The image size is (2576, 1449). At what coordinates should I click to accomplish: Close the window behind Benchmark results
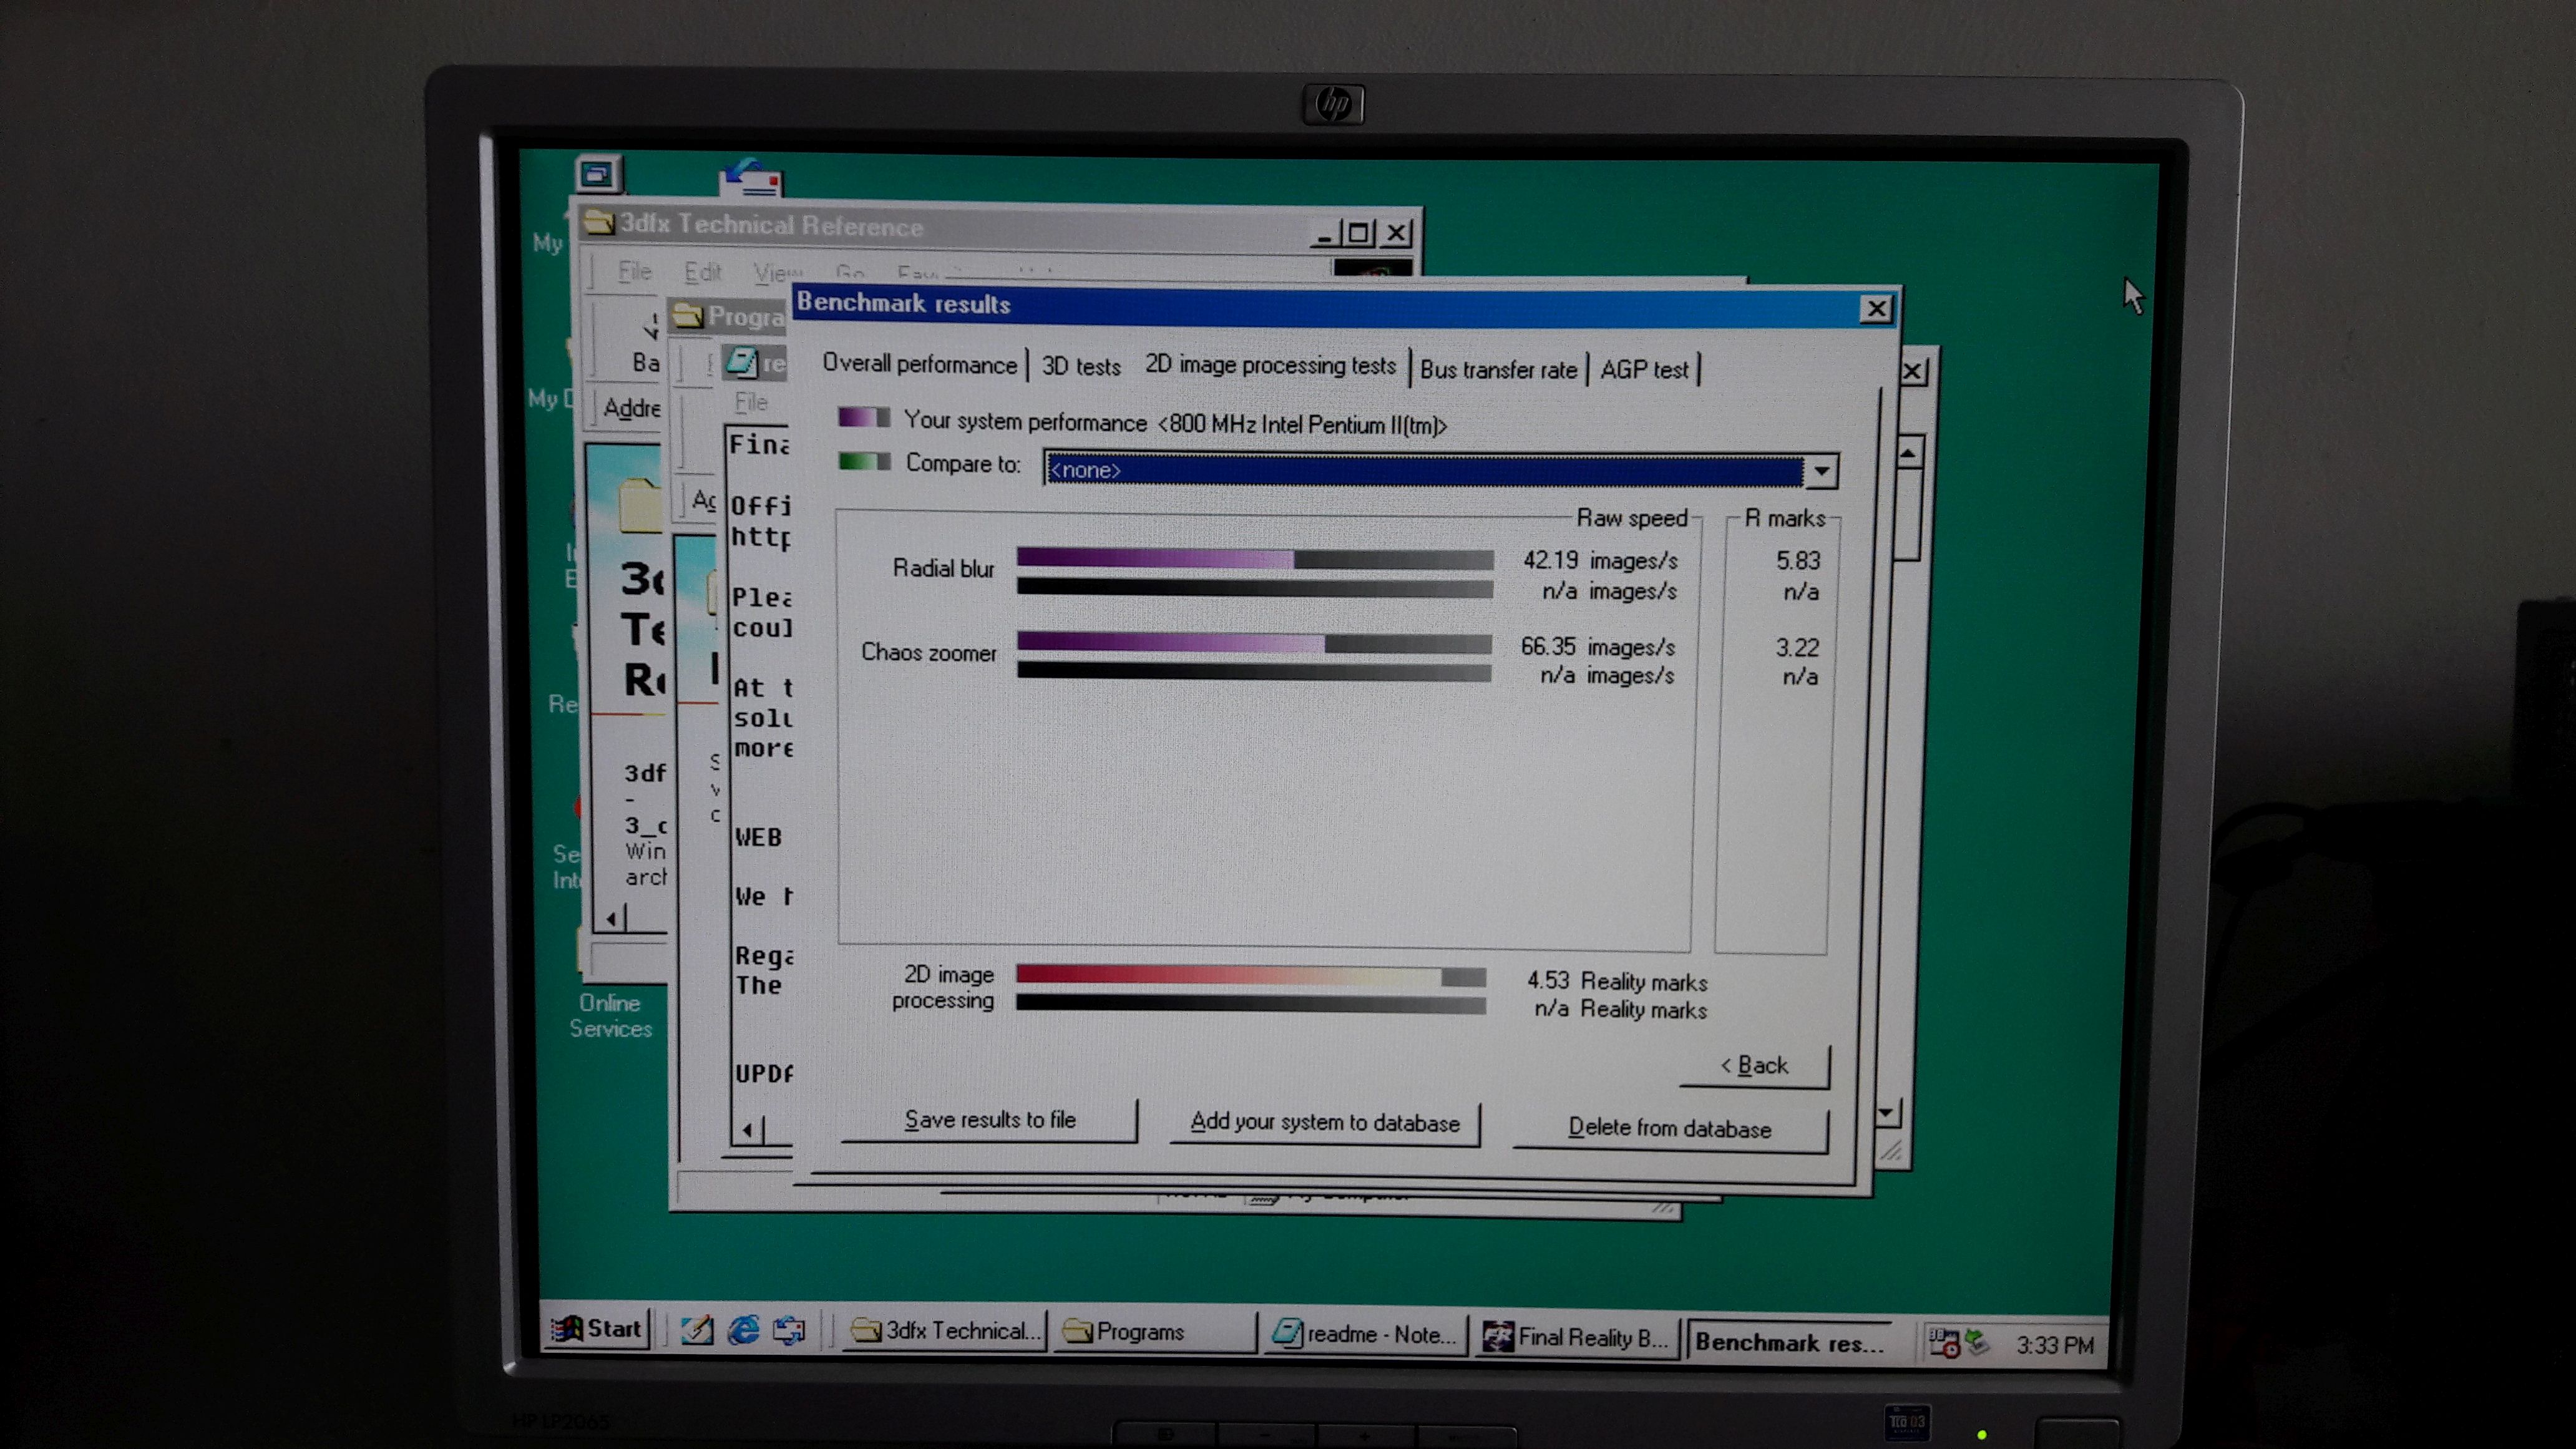point(1913,372)
